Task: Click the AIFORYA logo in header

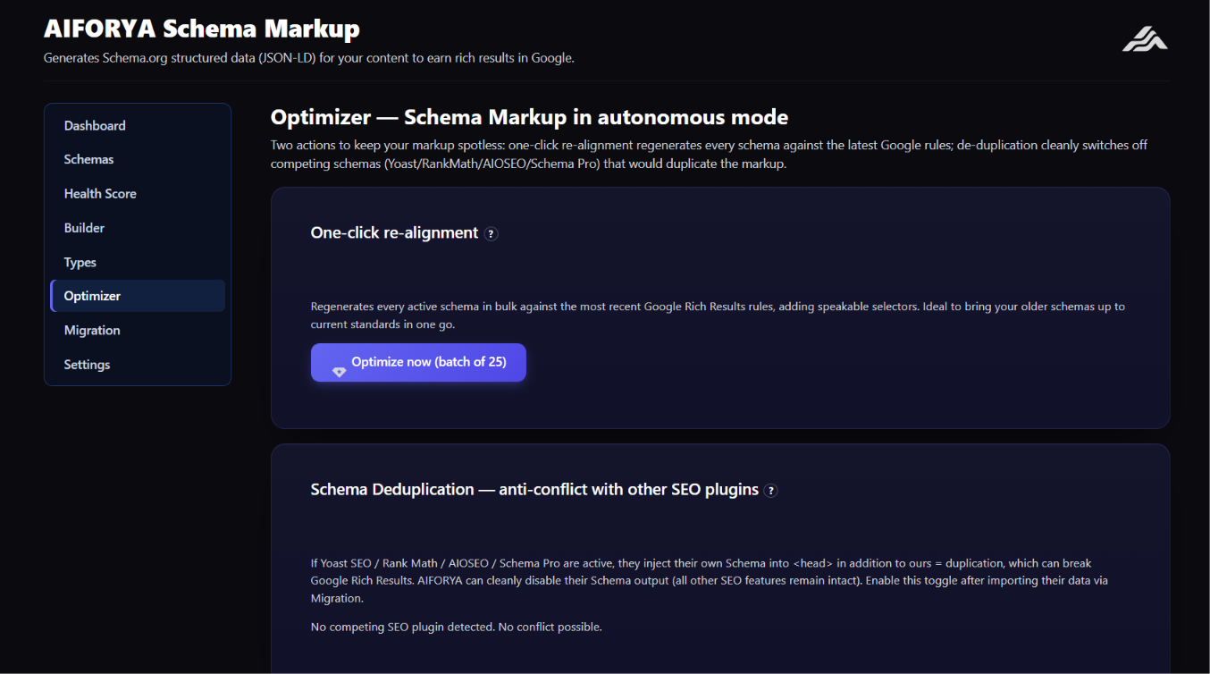Action: click(1145, 38)
